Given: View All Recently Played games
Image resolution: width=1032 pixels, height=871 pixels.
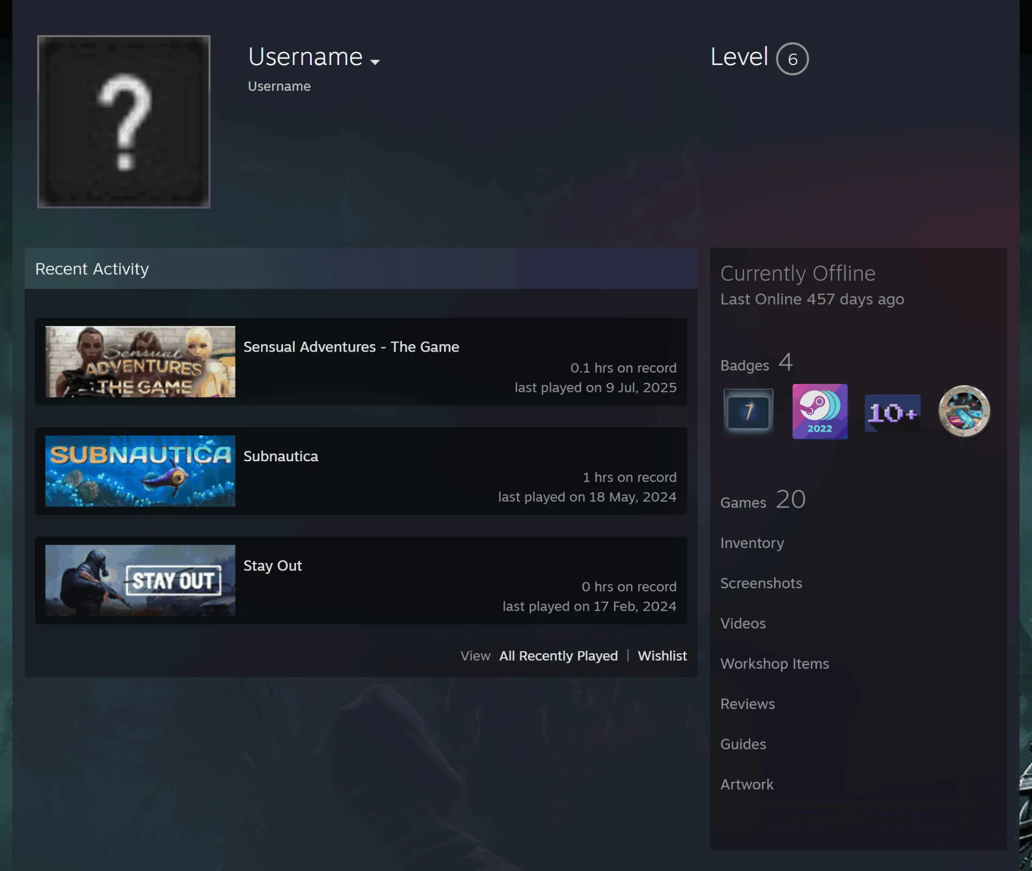Looking at the screenshot, I should point(558,656).
